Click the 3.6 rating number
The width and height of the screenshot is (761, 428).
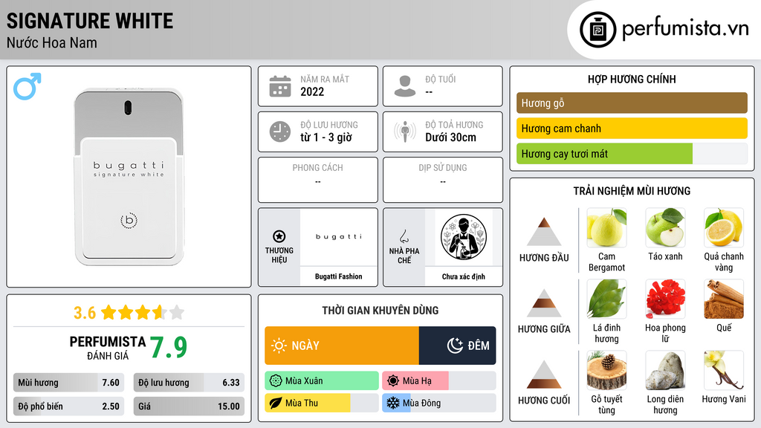point(85,313)
